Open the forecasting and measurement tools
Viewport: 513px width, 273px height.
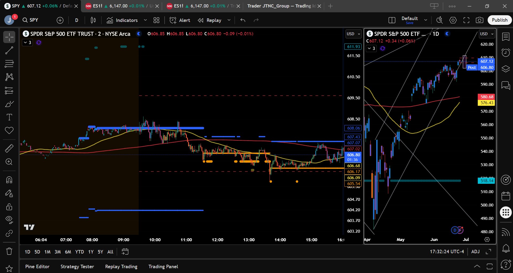pos(9,91)
